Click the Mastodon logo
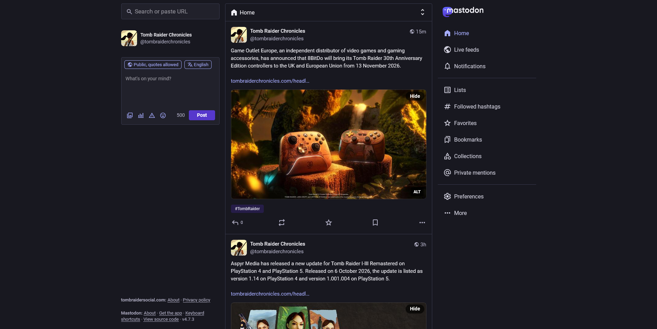The width and height of the screenshot is (657, 329). coord(463,11)
